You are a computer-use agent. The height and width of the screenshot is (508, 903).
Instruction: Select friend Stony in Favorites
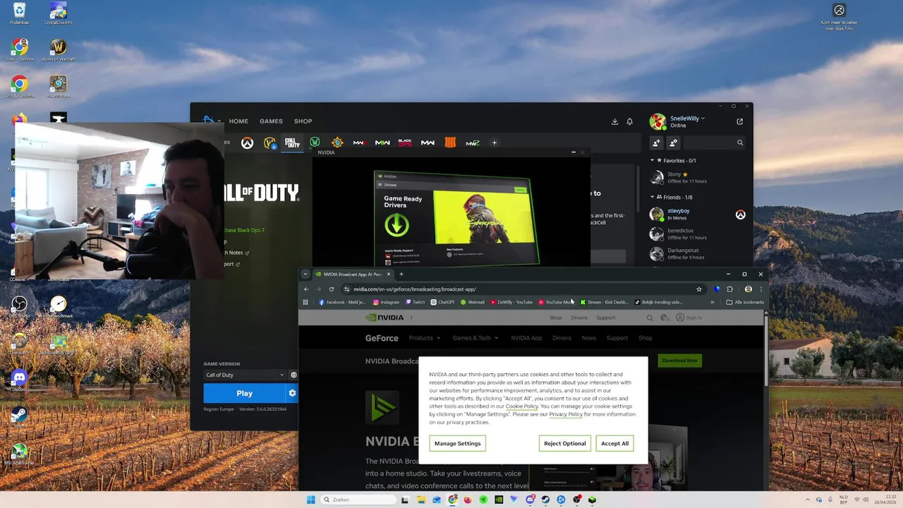pos(698,177)
